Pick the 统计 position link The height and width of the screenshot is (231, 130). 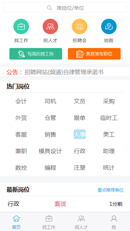point(109,167)
